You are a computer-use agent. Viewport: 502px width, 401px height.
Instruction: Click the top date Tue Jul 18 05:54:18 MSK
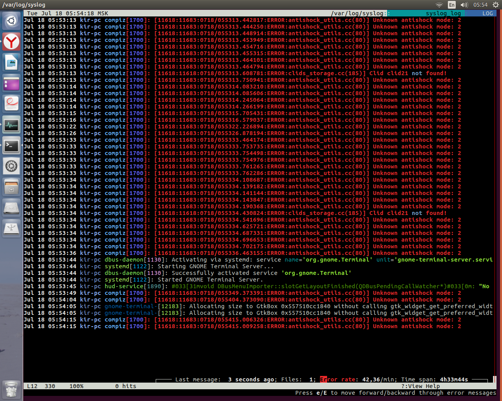click(67, 13)
